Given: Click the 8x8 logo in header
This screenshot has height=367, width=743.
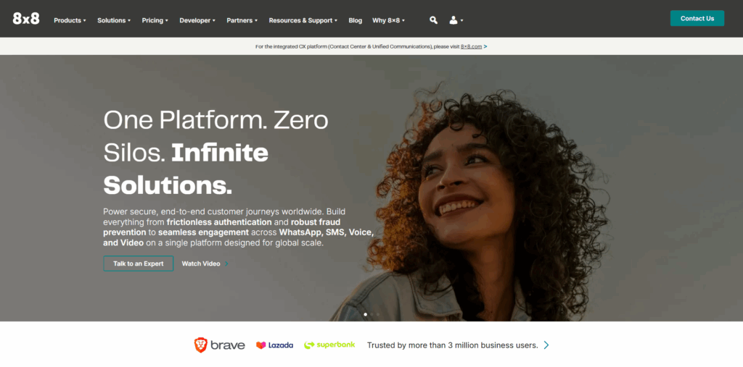Looking at the screenshot, I should (26, 20).
